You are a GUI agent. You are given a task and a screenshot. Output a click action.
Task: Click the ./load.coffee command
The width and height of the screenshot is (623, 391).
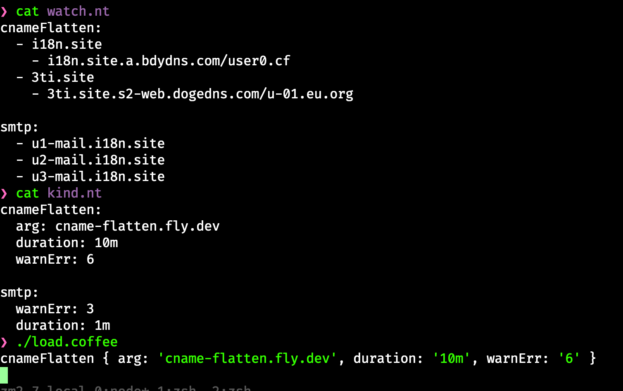(x=67, y=342)
